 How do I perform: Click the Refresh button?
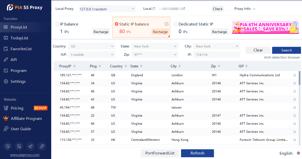[x=197, y=153]
